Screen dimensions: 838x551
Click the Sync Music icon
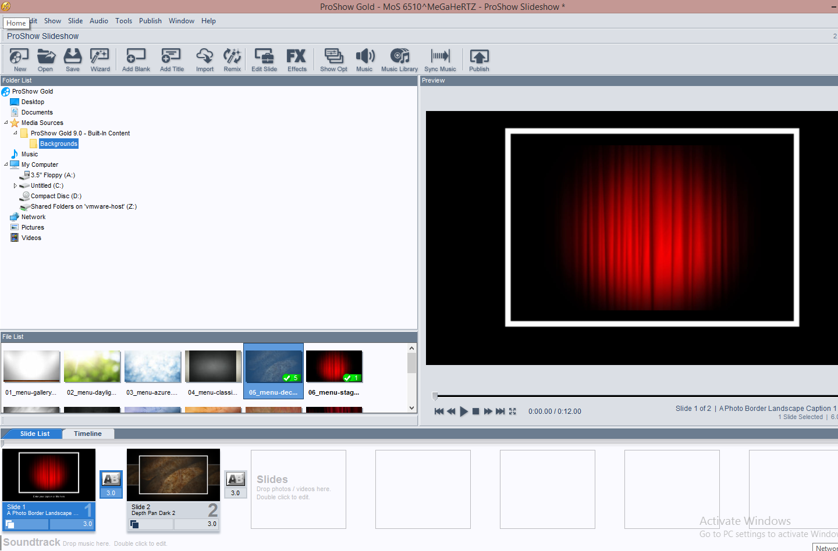pos(440,58)
